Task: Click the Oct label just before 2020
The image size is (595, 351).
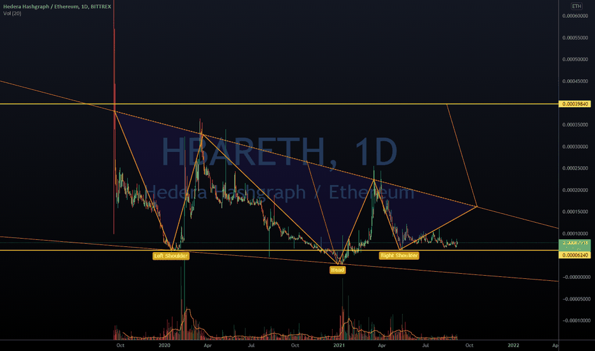Action: click(x=120, y=345)
